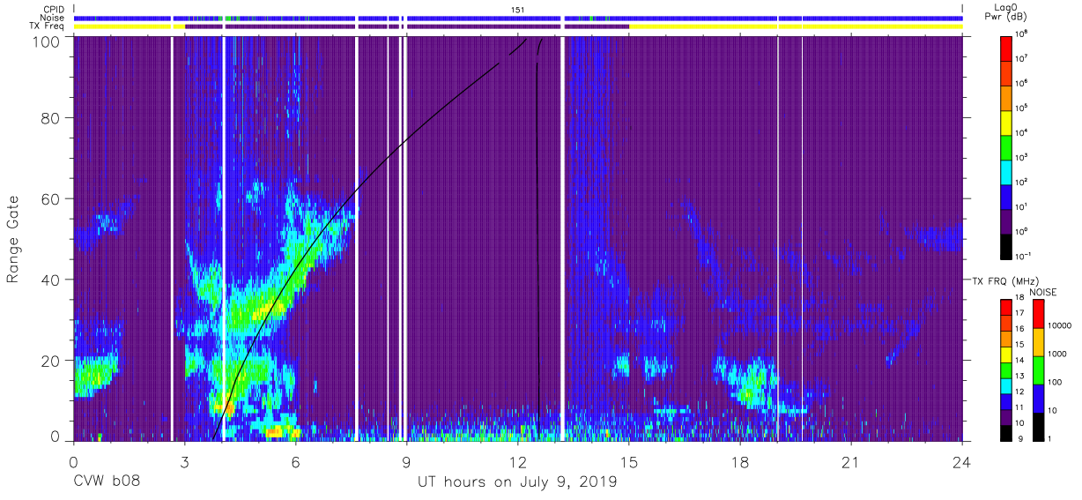Screen dimensions: 1082x500
Task: Click the '10^-1' label on Lag0 Pwr scale
Action: 1025,255
